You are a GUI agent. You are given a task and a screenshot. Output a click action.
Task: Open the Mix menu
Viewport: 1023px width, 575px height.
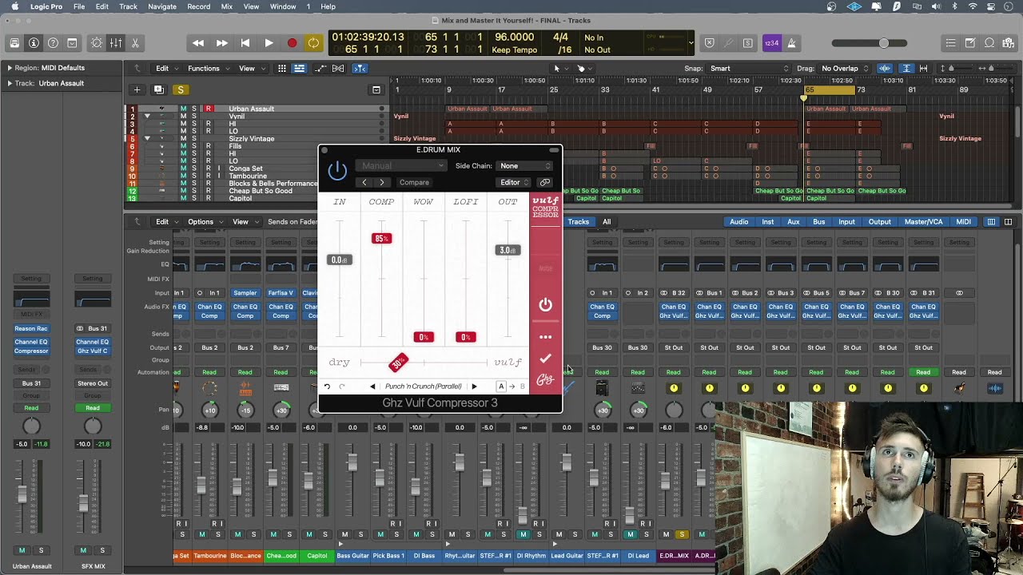tap(227, 6)
